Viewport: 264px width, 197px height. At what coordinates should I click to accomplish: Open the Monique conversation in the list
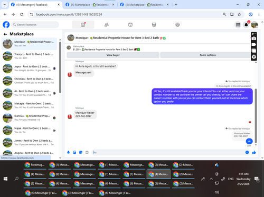tap(30, 44)
